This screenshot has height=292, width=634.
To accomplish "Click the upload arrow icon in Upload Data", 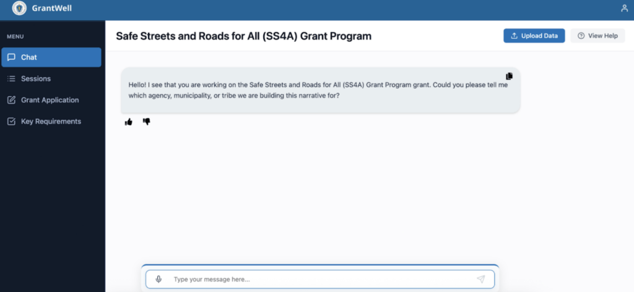I will pyautogui.click(x=515, y=35).
